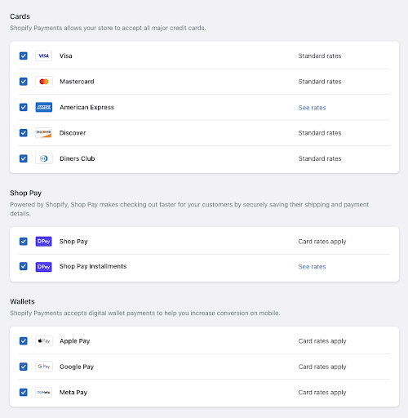Uncheck the Meta Pay checkbox
Viewport: 408px width, 418px height.
[x=24, y=393]
